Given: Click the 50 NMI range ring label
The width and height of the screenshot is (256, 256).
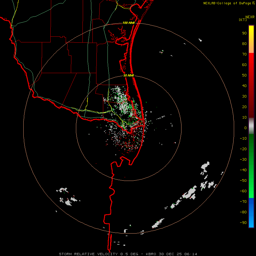Looking at the screenshot, I should click(x=129, y=75).
